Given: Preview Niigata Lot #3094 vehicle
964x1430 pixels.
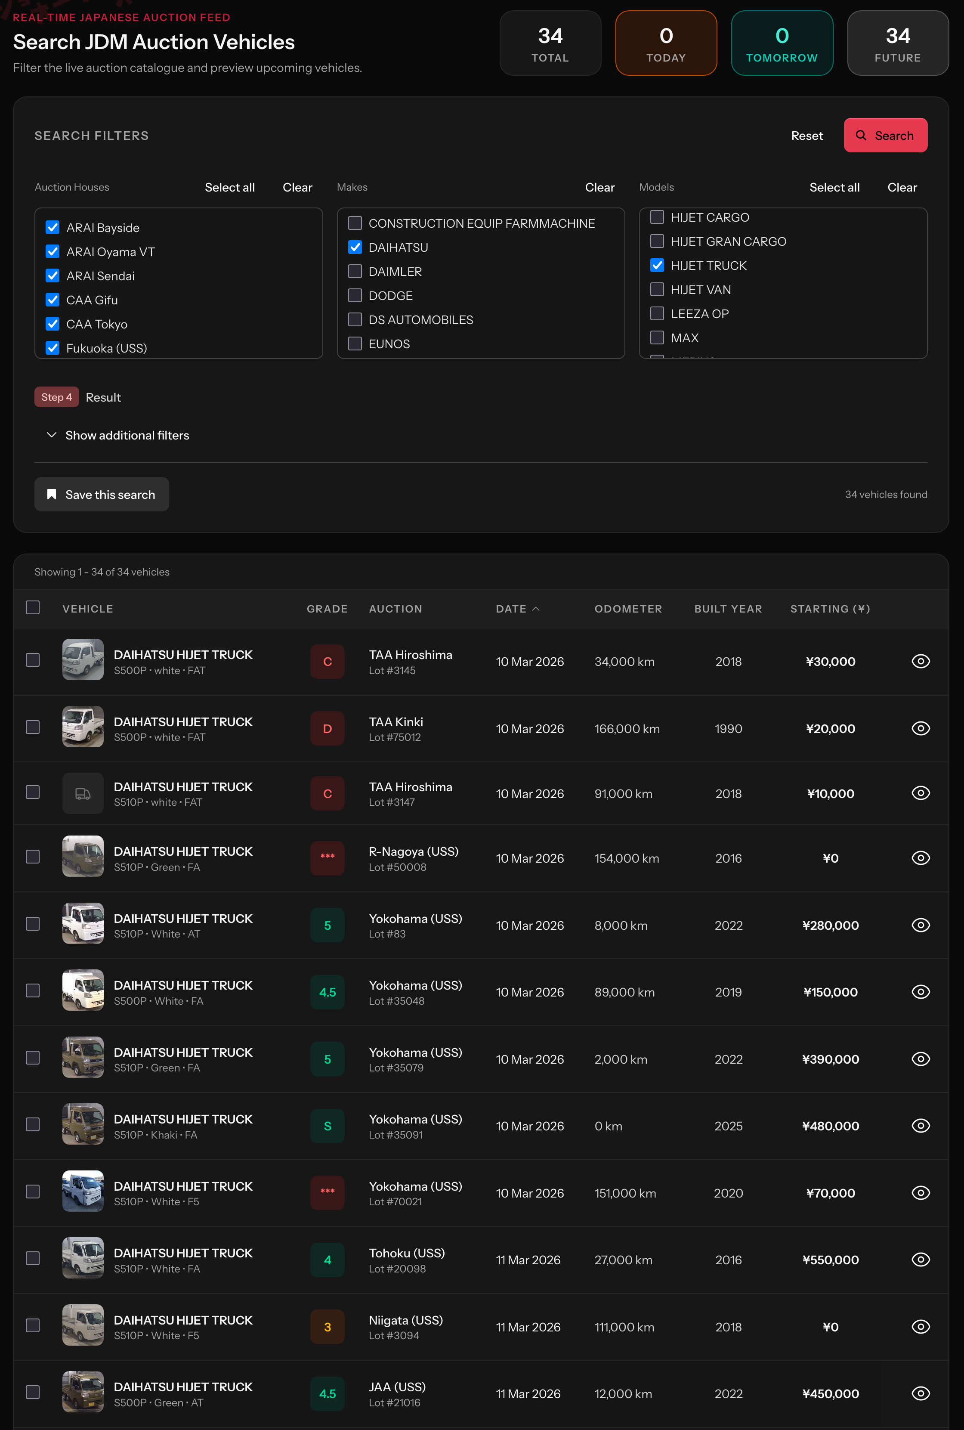Looking at the screenshot, I should [921, 1327].
